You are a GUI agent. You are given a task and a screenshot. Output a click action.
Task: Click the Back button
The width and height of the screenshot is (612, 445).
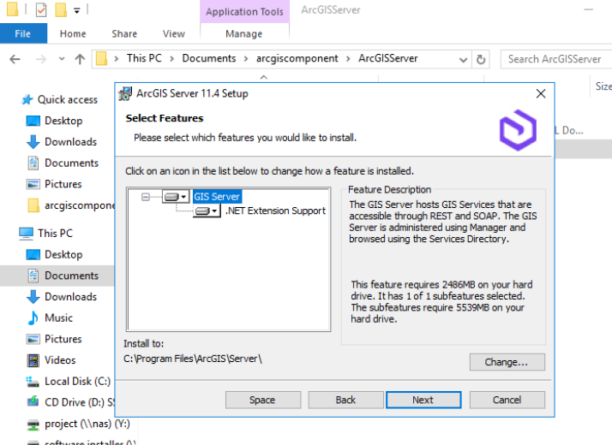click(x=345, y=400)
